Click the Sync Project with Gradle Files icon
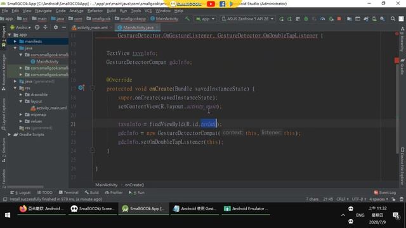Image resolution: width=406 pixels, height=228 pixels. 366,19
